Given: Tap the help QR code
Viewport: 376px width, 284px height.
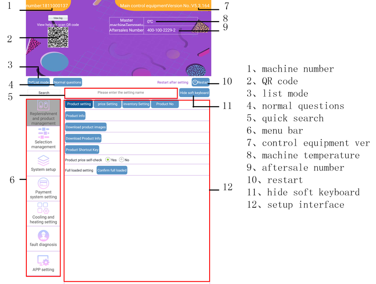Looking at the screenshot, I should (58, 37).
